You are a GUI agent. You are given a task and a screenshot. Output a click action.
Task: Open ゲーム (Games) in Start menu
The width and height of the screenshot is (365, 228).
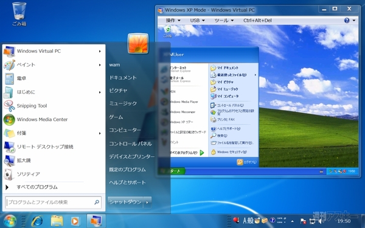tap(116, 117)
